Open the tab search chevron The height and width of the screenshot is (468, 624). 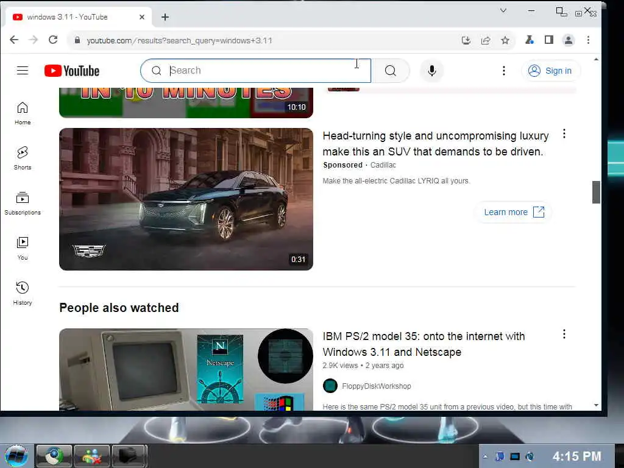point(503,11)
